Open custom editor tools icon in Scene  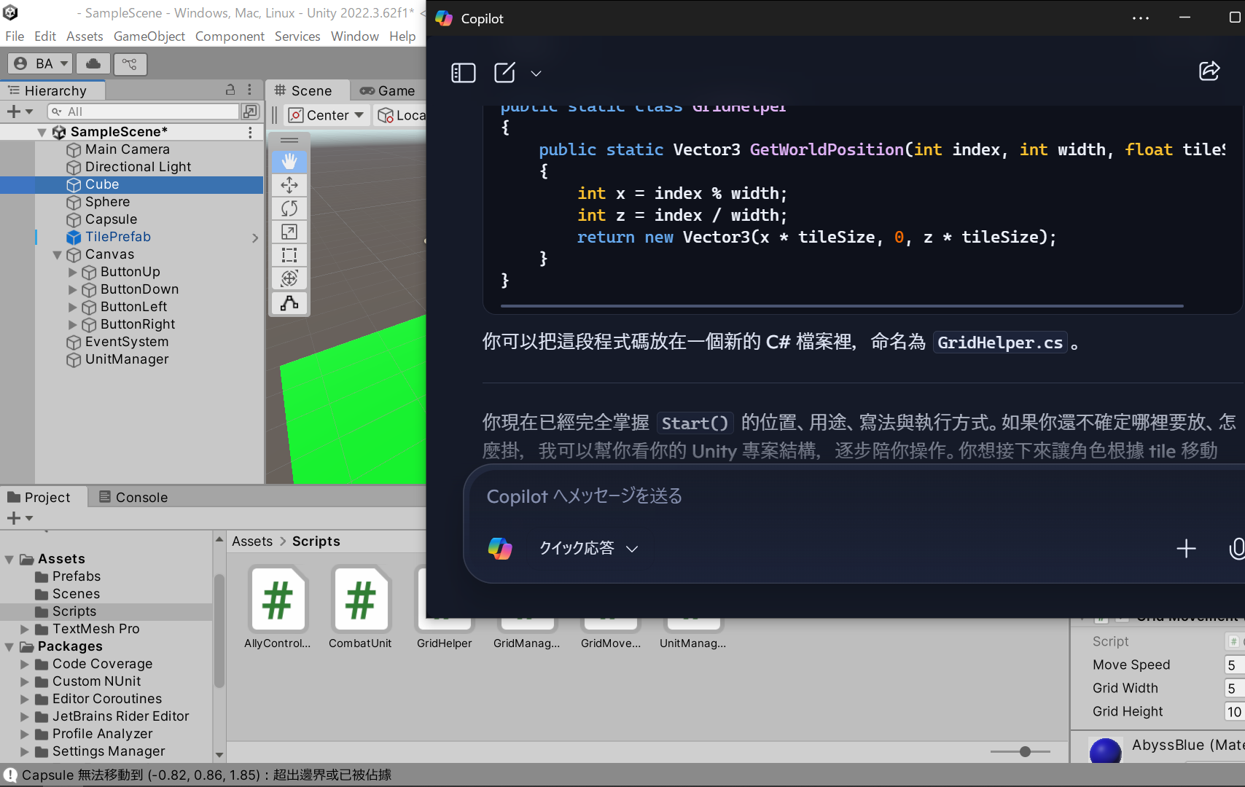[289, 303]
